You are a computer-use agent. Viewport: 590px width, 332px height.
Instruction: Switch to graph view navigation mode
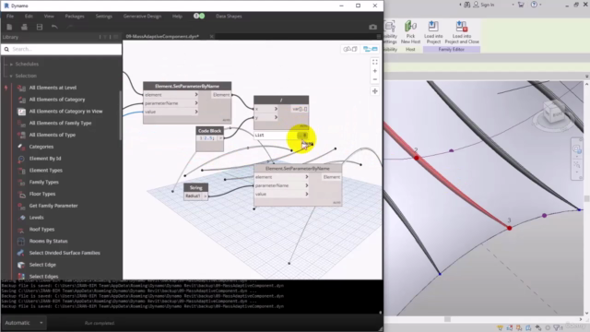coord(371,49)
